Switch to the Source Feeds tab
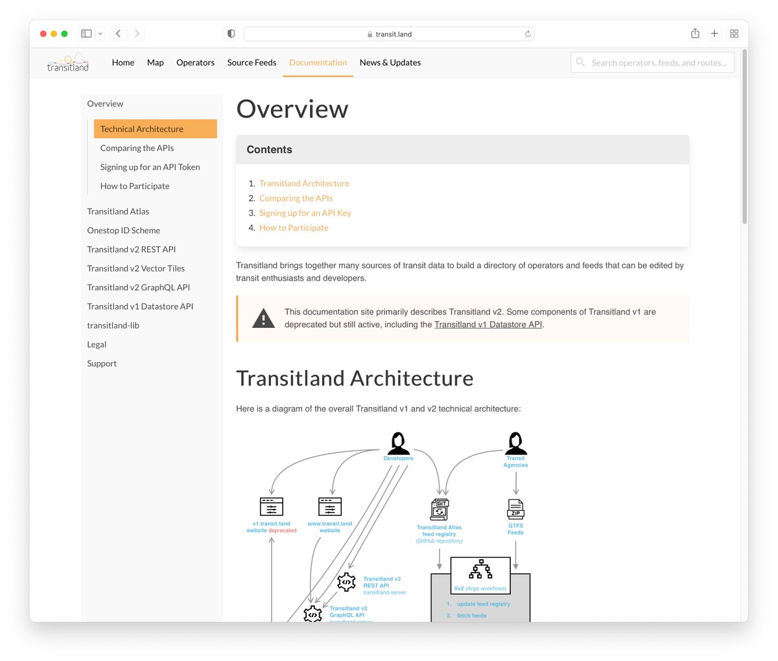Image resolution: width=778 pixels, height=661 pixels. (x=252, y=62)
